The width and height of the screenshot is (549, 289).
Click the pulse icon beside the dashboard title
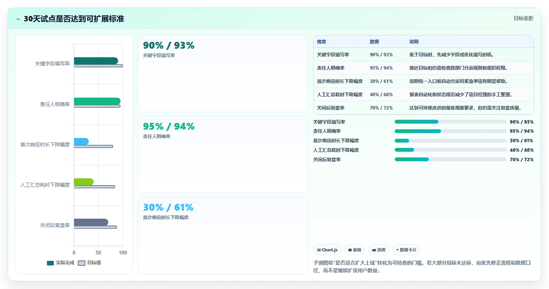(18, 19)
